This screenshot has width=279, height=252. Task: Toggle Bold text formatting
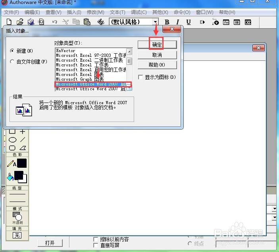[167, 22]
